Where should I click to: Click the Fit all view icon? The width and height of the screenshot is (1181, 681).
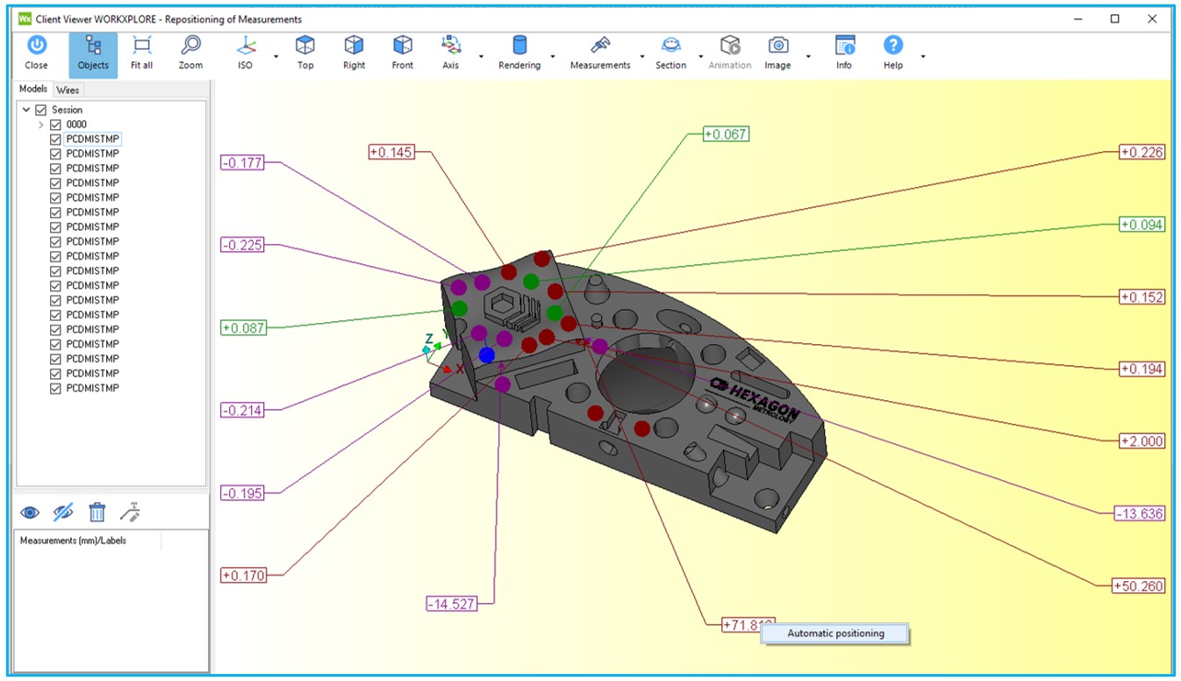click(141, 45)
